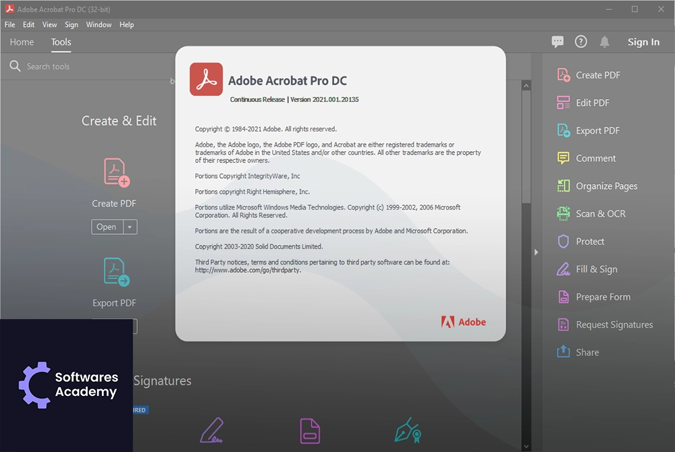Click the purple Fill & Sign pen icon at bottom

coord(212,430)
